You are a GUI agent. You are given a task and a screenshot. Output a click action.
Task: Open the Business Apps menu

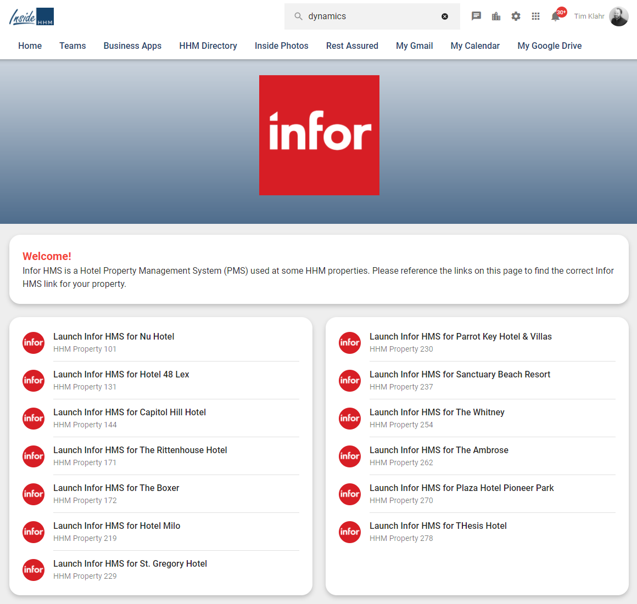[132, 46]
